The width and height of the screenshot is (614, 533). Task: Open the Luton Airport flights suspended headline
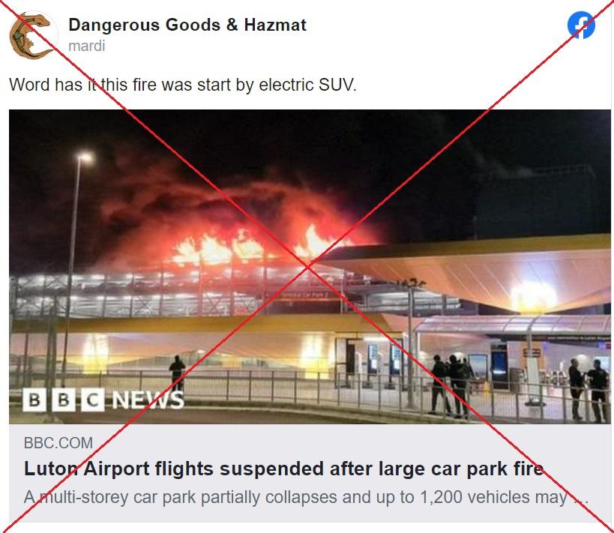[284, 469]
